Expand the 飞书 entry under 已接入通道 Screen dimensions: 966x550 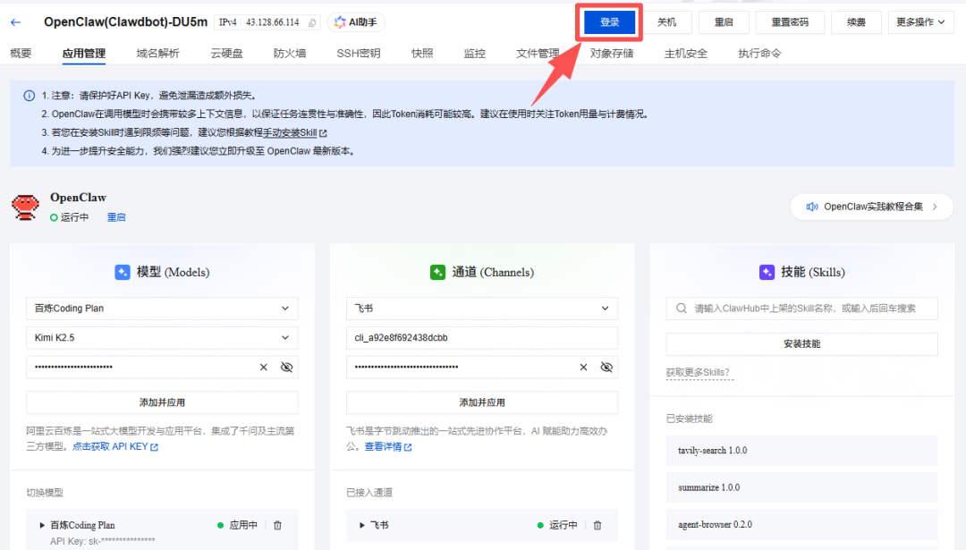362,525
